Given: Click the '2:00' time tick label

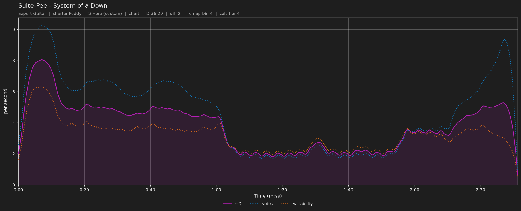Looking at the screenshot, I should click(415, 190).
